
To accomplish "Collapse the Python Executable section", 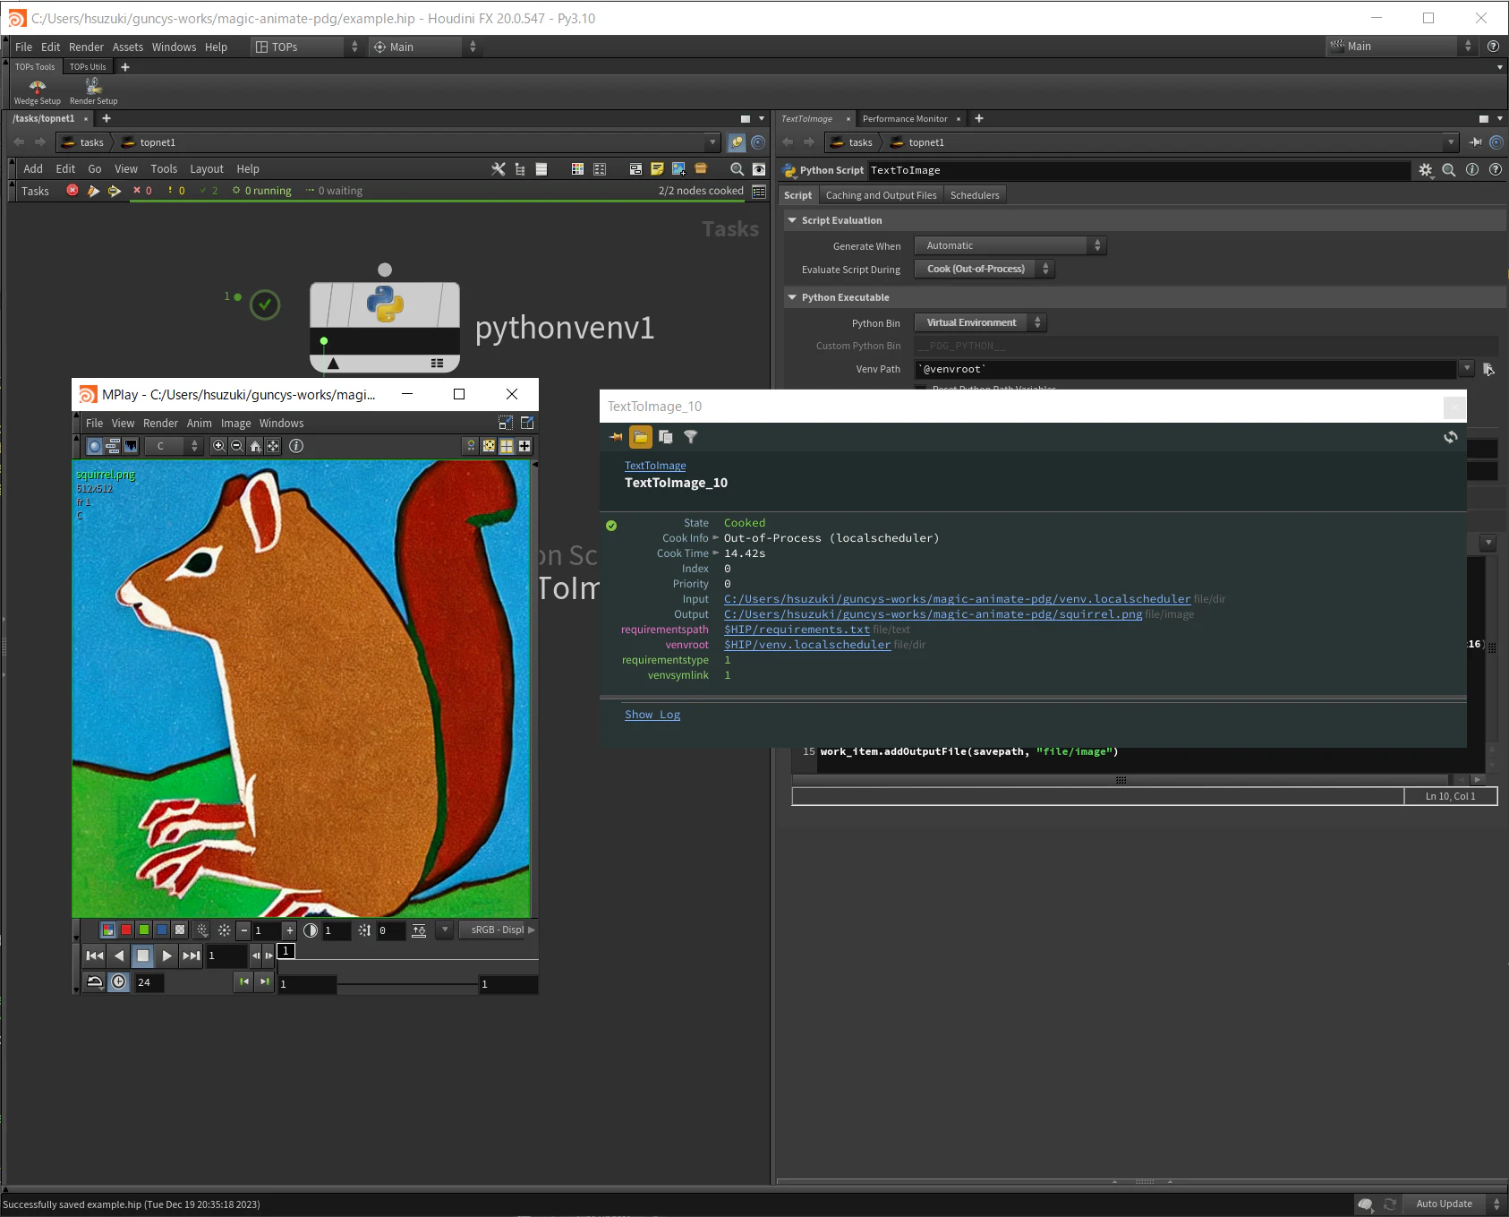I will pos(792,297).
